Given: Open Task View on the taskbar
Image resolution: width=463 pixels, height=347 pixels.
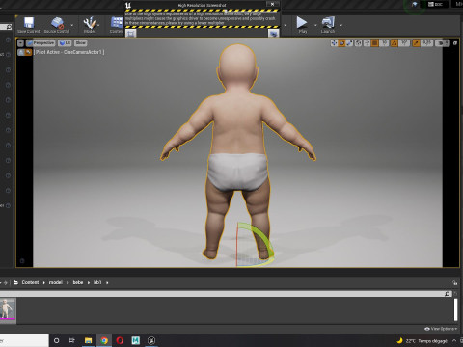Looking at the screenshot, I should tap(72, 340).
